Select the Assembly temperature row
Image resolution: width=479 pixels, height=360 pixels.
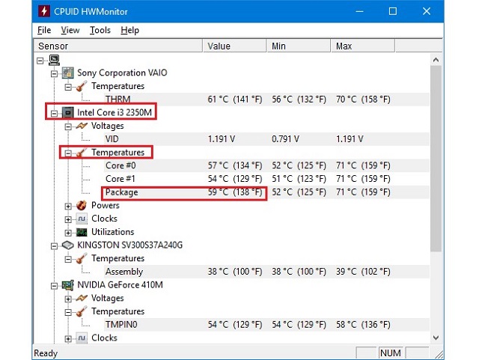(266, 272)
